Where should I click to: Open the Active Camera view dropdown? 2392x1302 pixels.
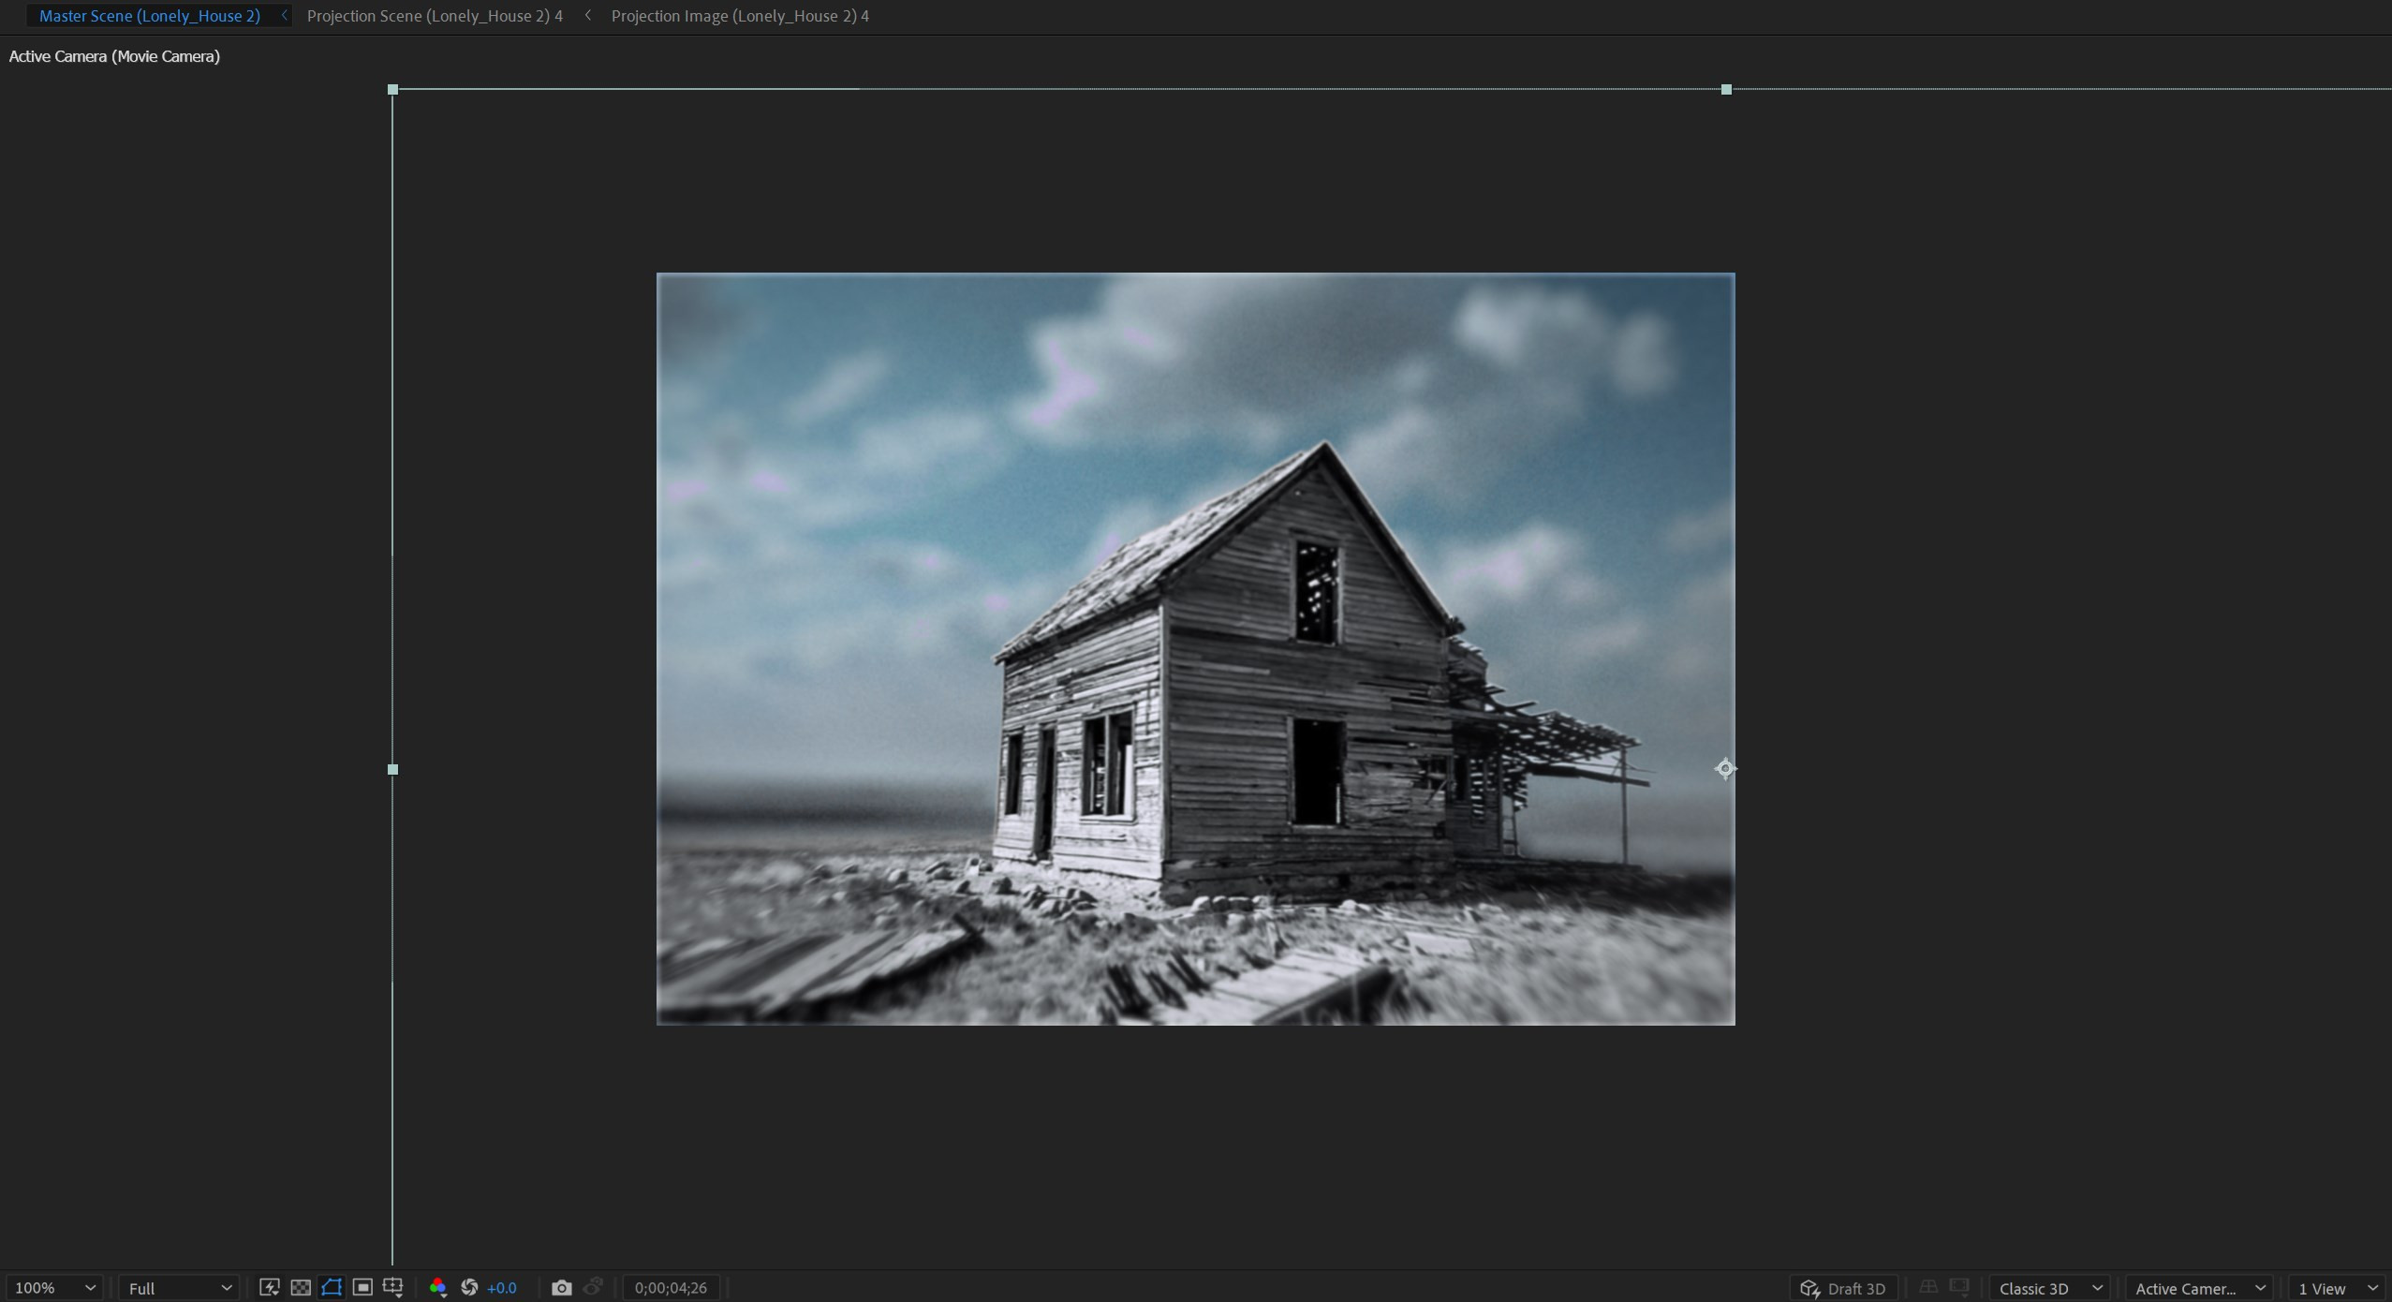click(2199, 1288)
